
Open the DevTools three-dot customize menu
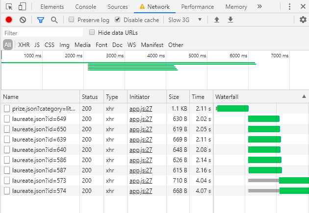(x=289, y=7)
